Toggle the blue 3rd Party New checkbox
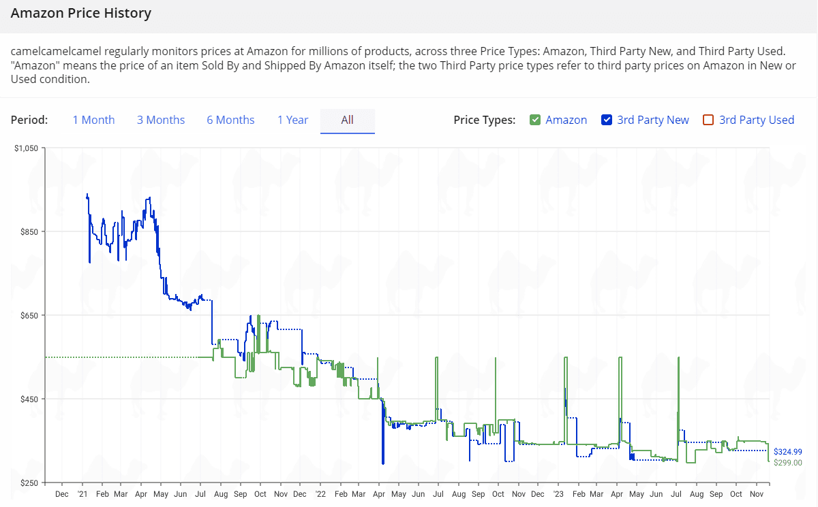 tap(607, 120)
